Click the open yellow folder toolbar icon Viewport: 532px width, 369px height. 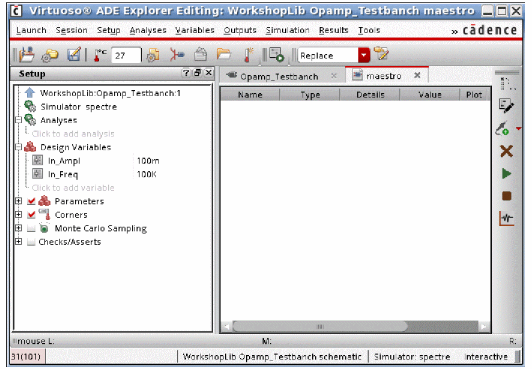(x=223, y=54)
